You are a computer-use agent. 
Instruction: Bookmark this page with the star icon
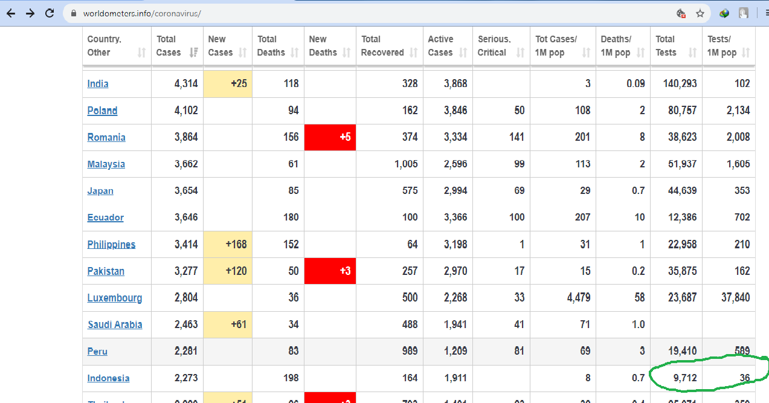pos(700,13)
